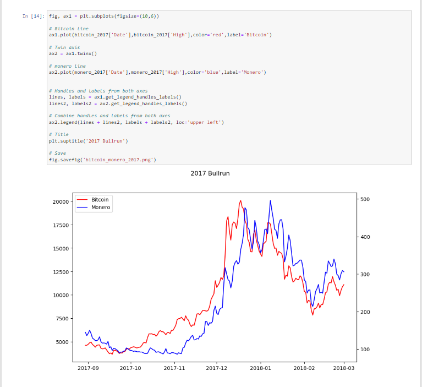Place cursor on the plt.subplots code line

[x=103, y=17]
